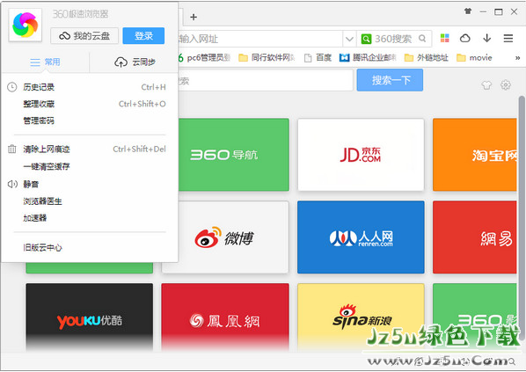This screenshot has height=372, width=526.
Task: Open the 人人网 blue tile
Action: [x=361, y=237]
